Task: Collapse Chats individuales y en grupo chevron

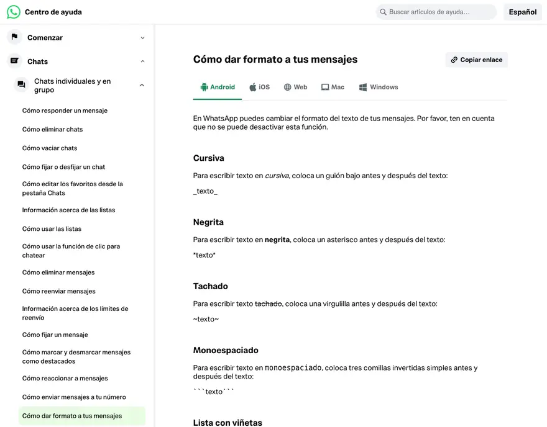Action: coord(142,85)
